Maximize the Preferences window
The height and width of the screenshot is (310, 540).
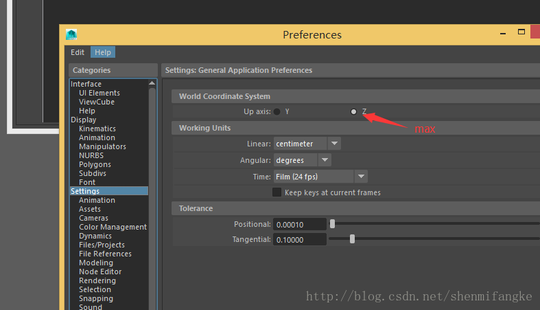(521, 32)
